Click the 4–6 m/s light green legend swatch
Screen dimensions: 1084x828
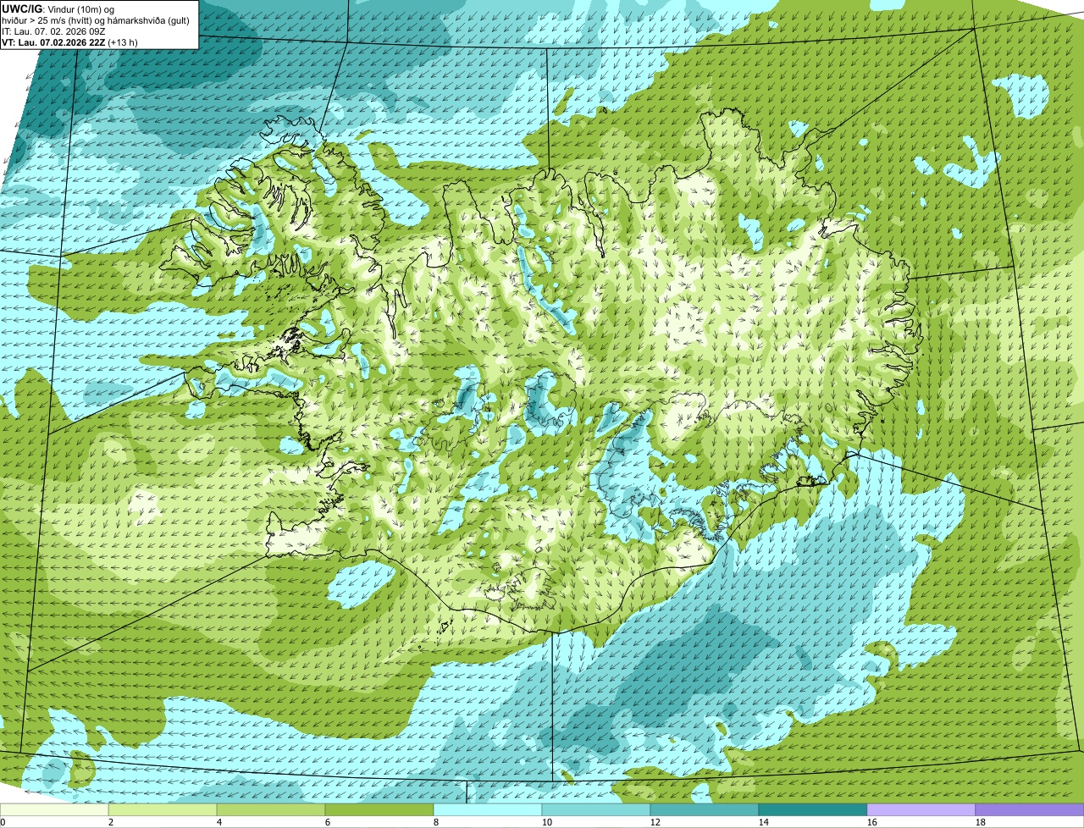point(271,810)
